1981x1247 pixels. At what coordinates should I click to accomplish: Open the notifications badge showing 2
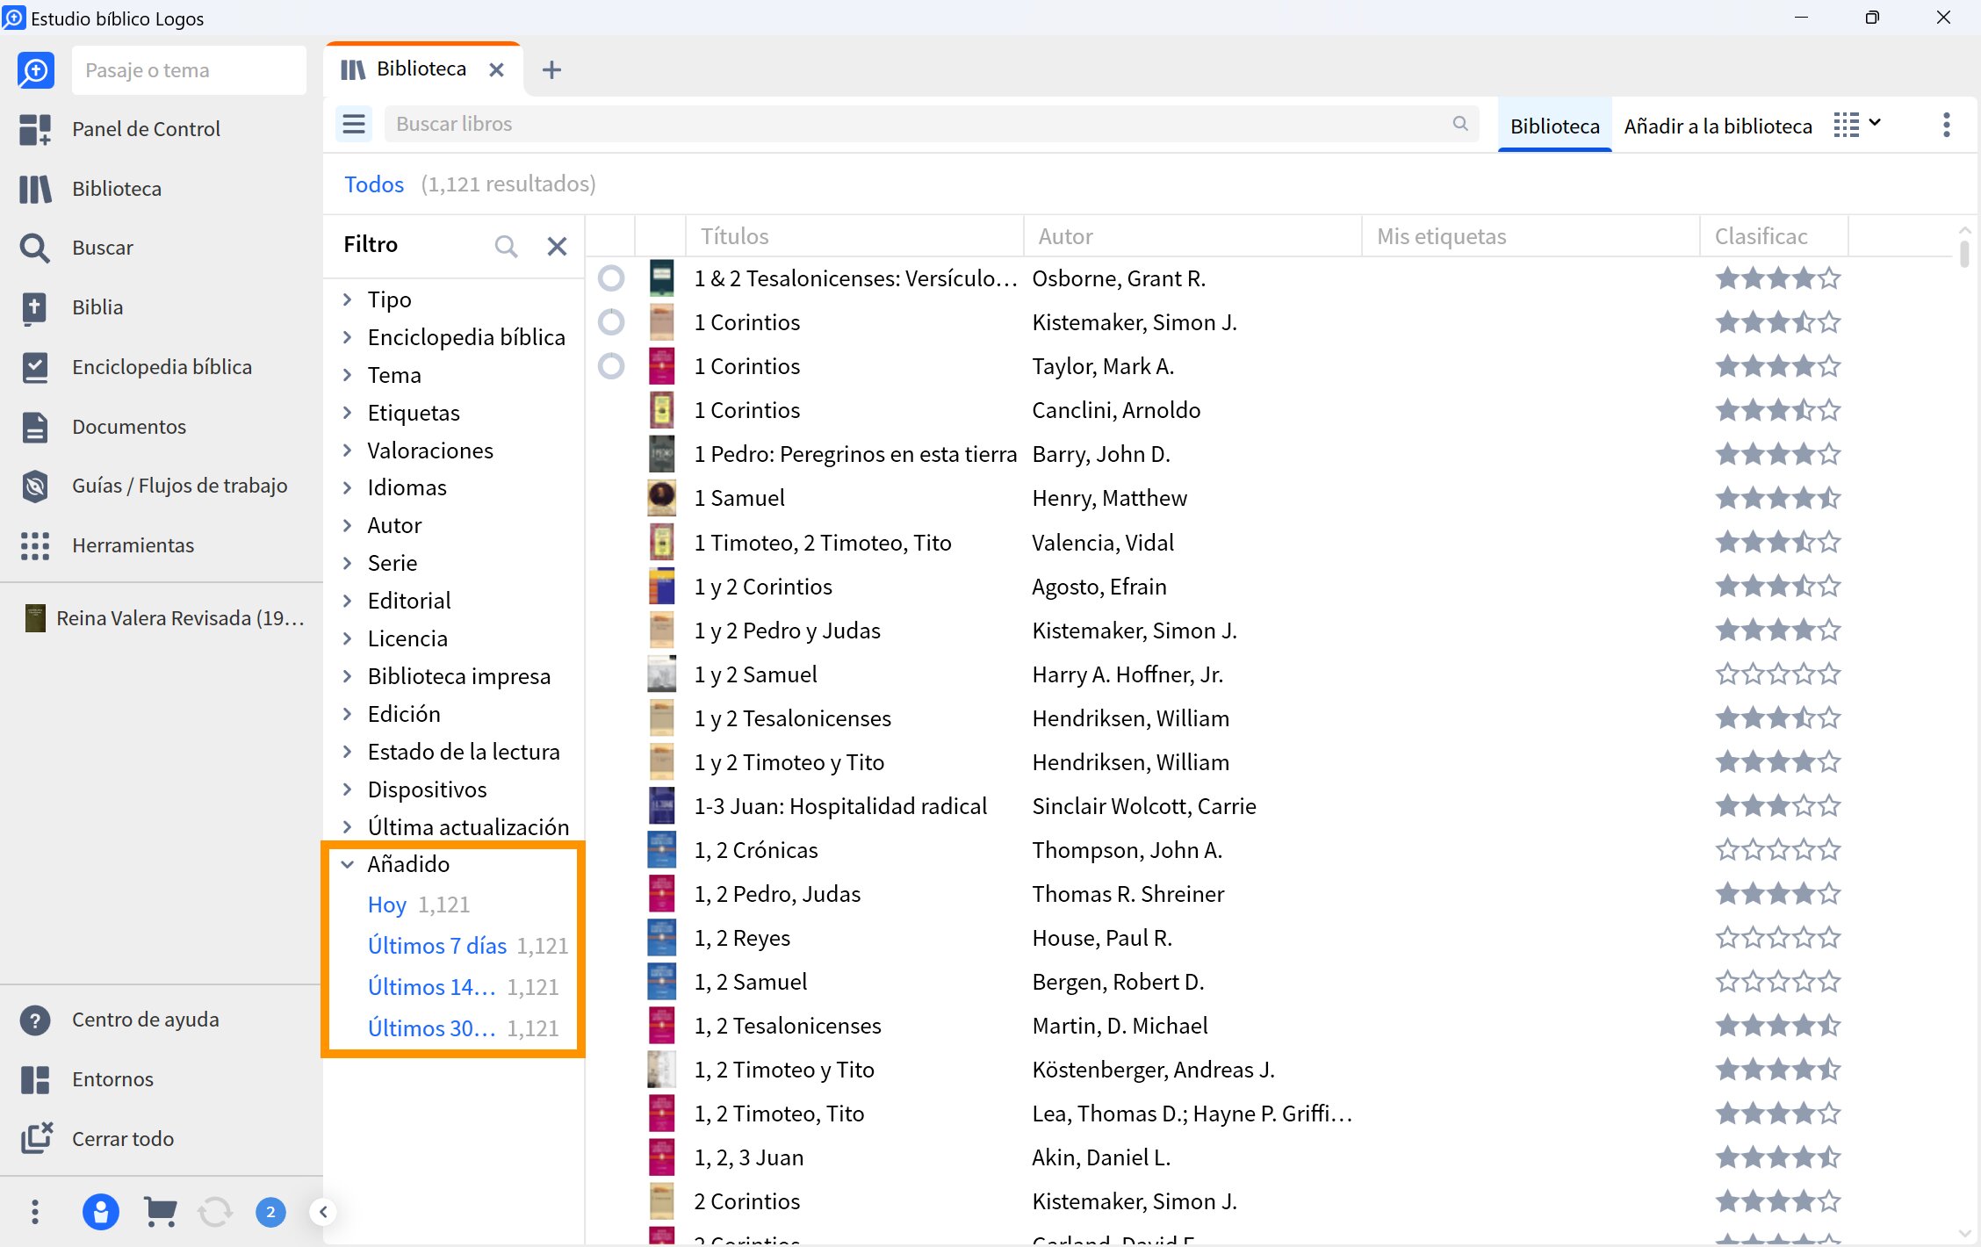[x=270, y=1212]
